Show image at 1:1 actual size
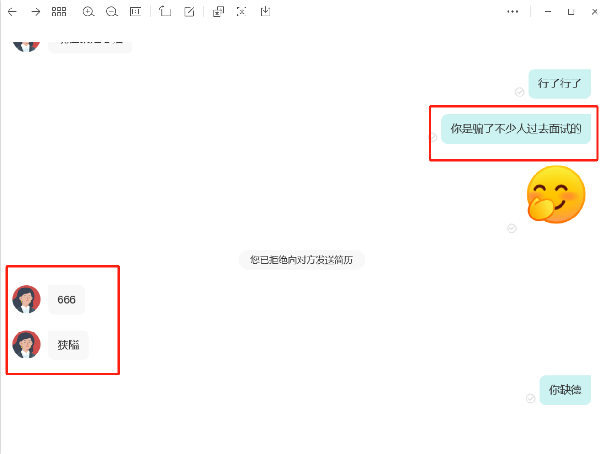Screen dimensions: 606x454 click(x=136, y=12)
